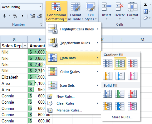Open Cell Styles gallery
This screenshot has height=124, width=152.
tap(91, 11)
